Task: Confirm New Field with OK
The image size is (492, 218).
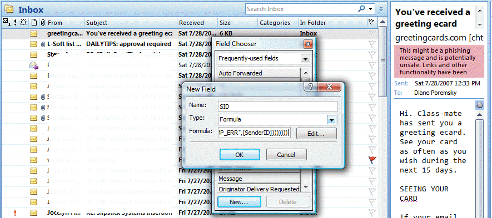Action: click(240, 154)
